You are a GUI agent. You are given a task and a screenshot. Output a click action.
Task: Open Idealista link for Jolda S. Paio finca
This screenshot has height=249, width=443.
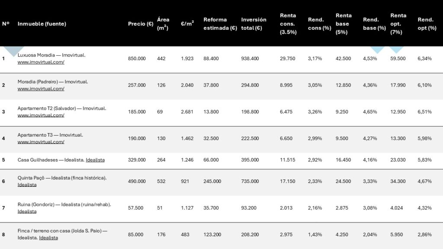point(48,238)
